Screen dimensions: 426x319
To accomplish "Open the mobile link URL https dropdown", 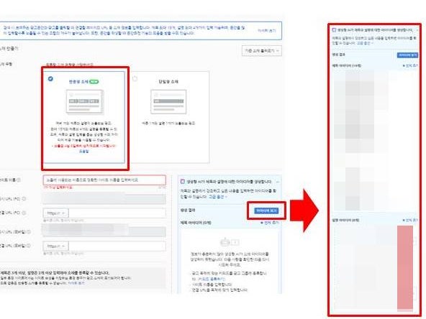I will click(55, 246).
